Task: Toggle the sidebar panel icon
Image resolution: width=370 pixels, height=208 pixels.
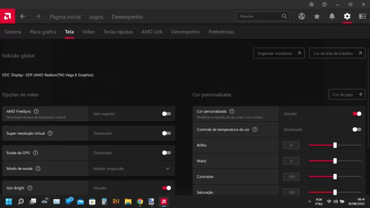Action: pyautogui.click(x=362, y=16)
